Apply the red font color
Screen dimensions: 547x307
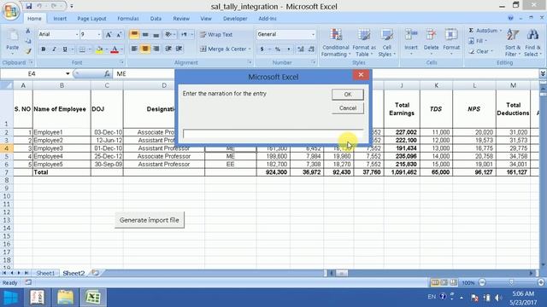click(x=115, y=49)
